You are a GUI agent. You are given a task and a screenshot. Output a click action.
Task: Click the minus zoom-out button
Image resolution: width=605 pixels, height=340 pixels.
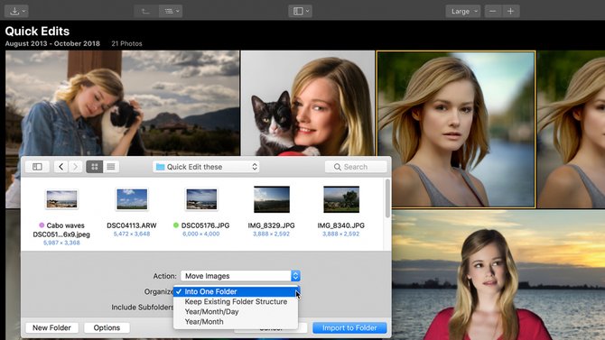pos(493,11)
